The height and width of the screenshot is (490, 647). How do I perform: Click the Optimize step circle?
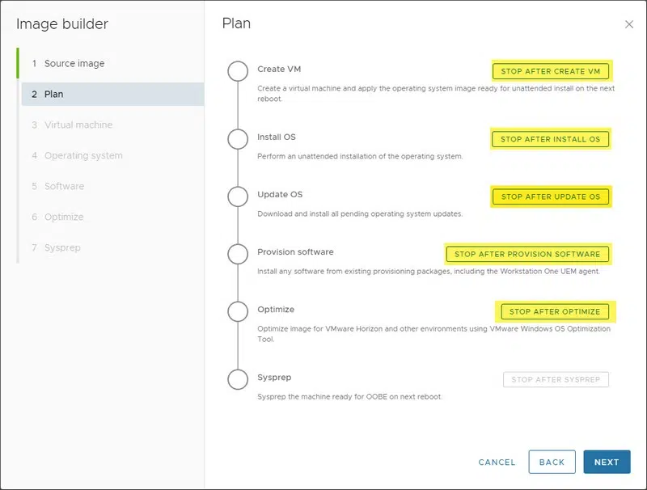click(x=238, y=311)
